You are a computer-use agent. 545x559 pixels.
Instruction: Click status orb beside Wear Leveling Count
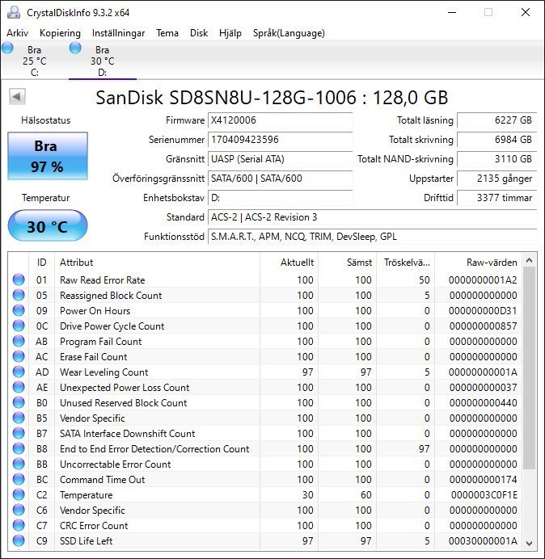(19, 372)
